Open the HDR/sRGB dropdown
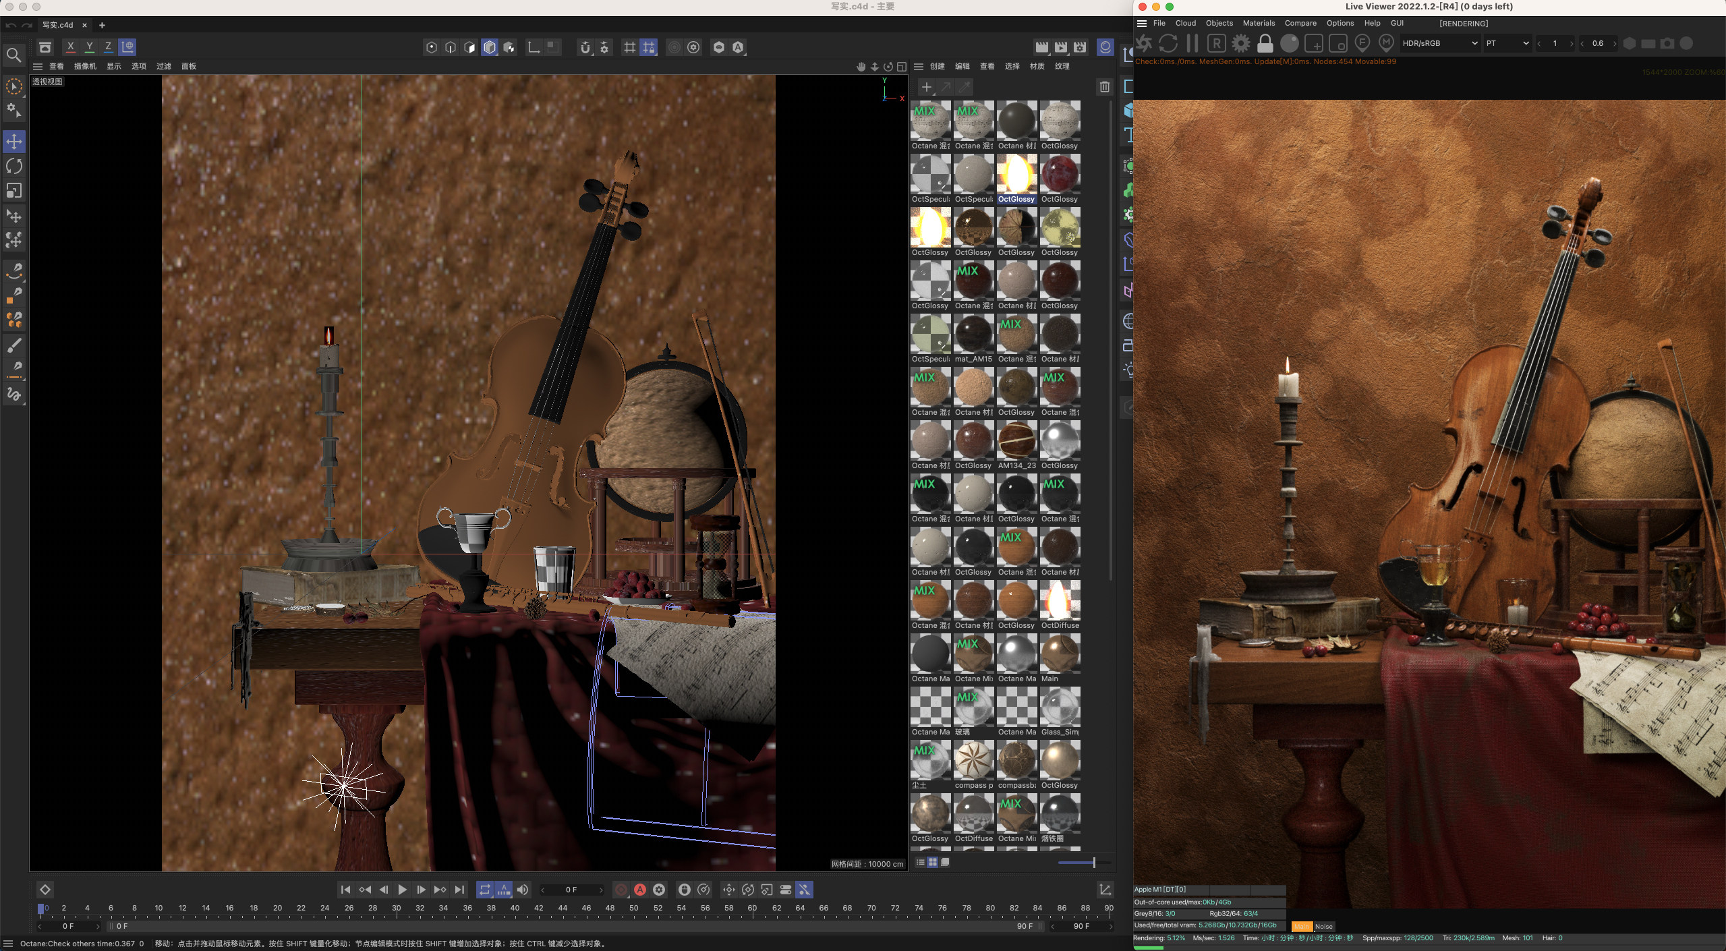Viewport: 1726px width, 951px height. [1439, 43]
